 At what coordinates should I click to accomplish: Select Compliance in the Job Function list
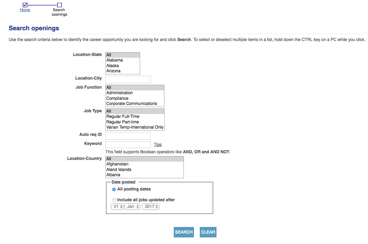pos(135,98)
